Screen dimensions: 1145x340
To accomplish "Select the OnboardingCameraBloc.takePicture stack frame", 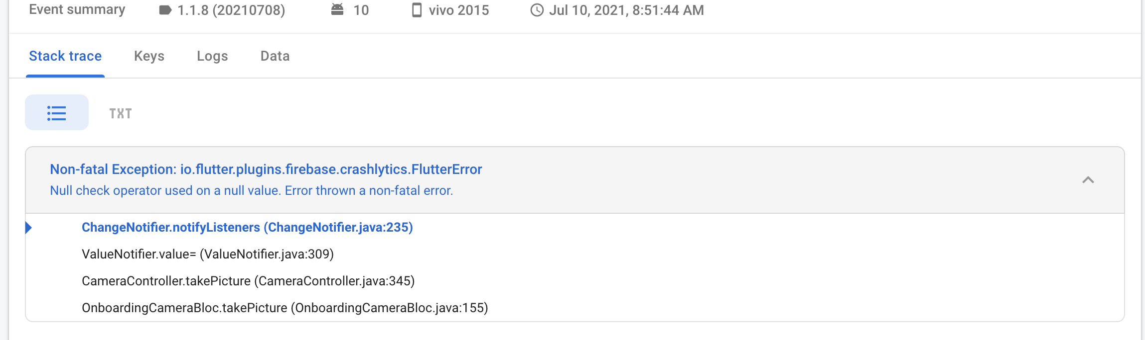I will 285,308.
